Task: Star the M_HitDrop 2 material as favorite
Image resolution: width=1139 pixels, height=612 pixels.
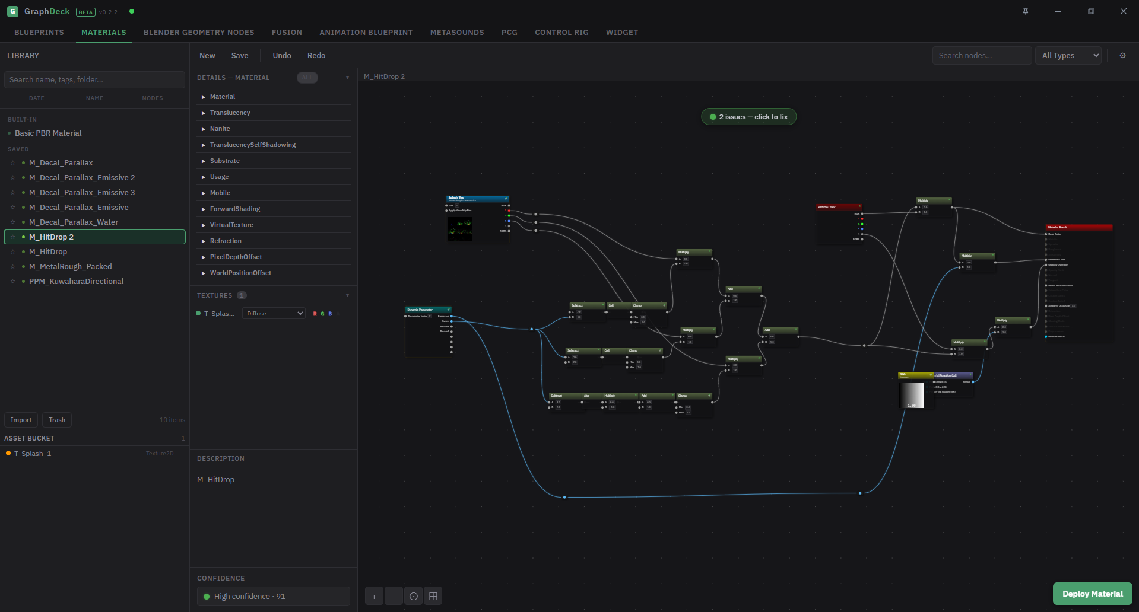Action: pyautogui.click(x=13, y=237)
